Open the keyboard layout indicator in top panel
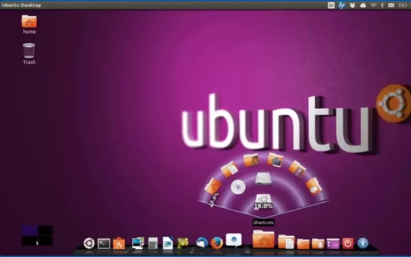411x257 pixels. (x=331, y=5)
